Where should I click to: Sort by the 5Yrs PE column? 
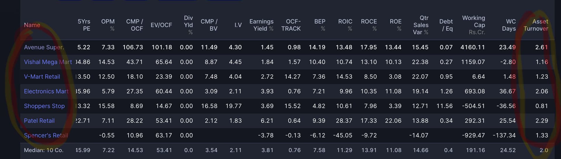click(84, 25)
